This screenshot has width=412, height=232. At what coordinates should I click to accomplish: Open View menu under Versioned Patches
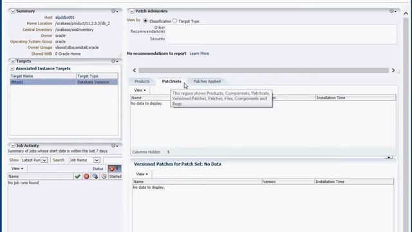142,174
